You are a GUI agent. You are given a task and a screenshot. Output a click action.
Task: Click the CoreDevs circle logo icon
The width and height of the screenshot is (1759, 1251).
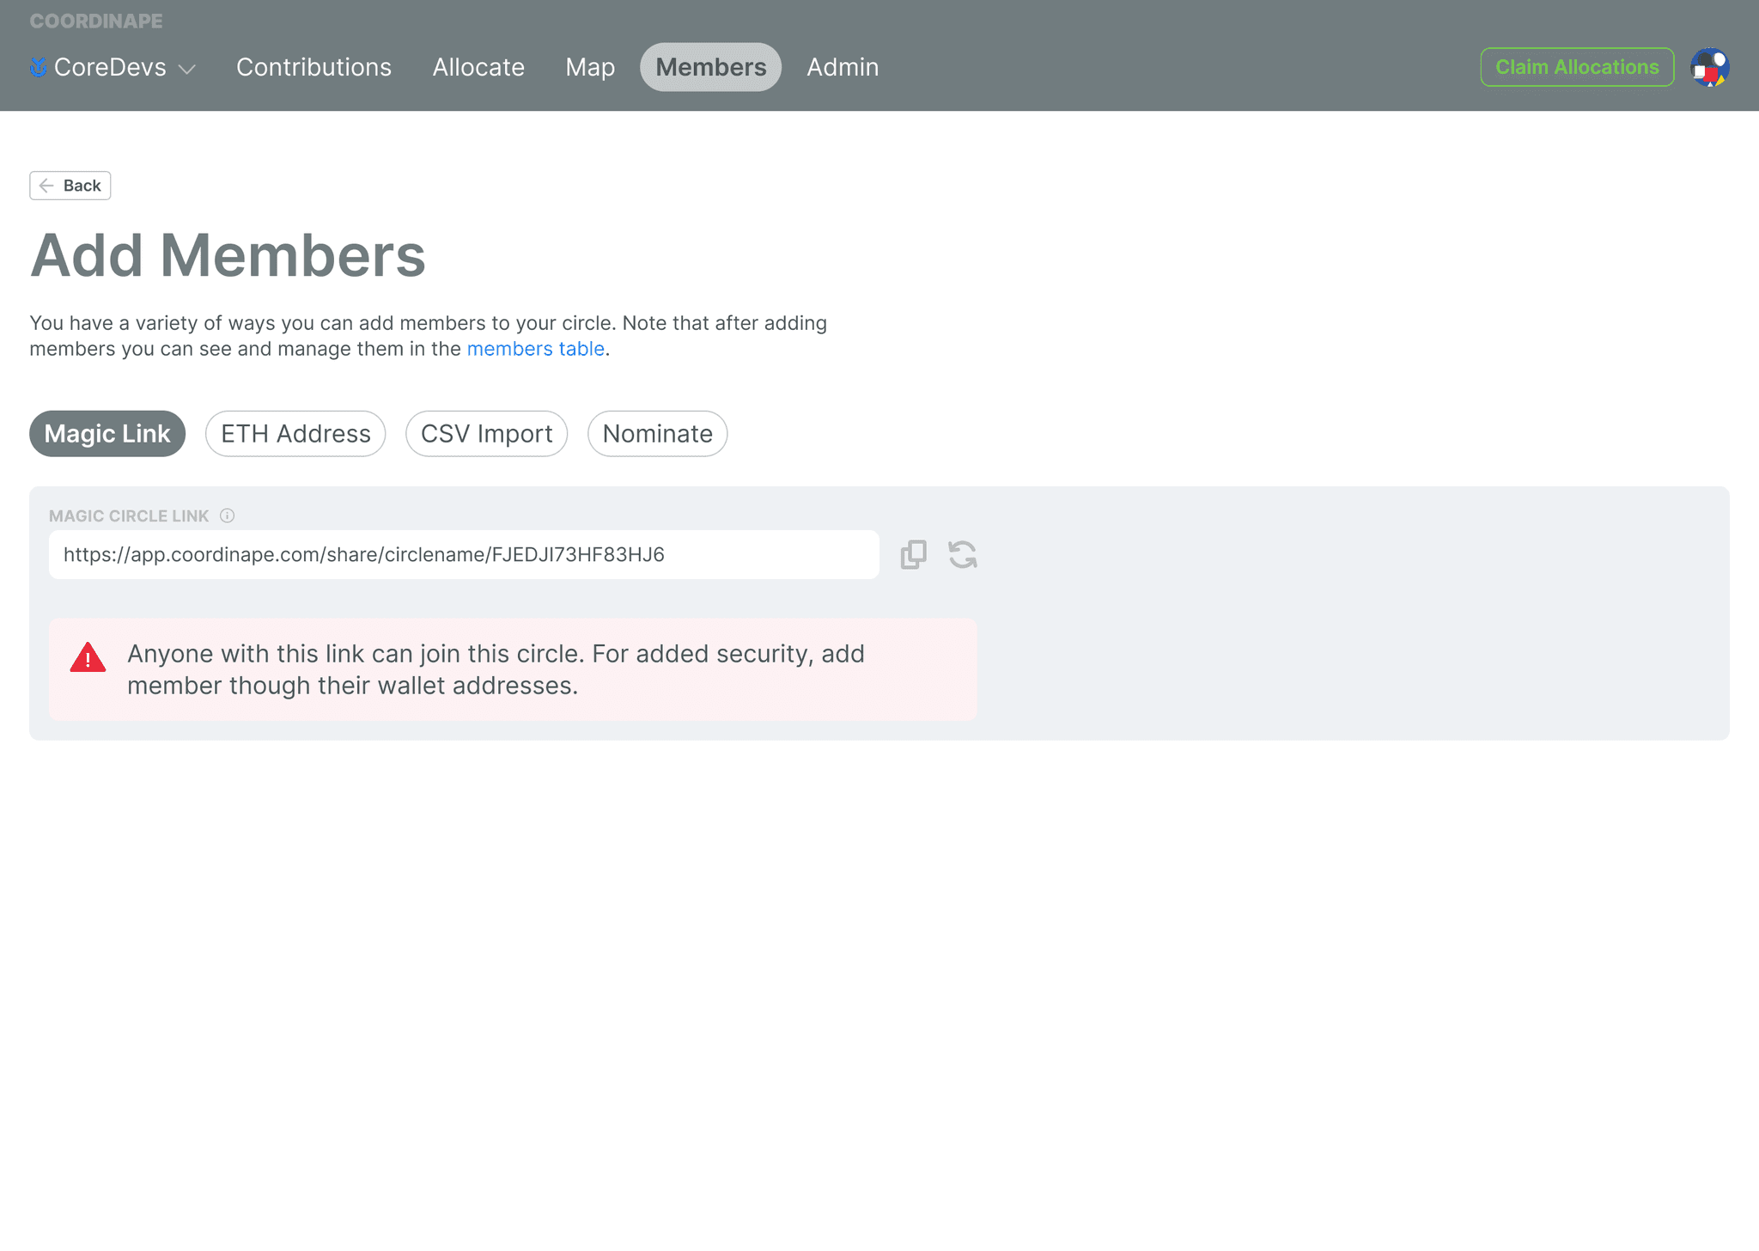pos(39,67)
